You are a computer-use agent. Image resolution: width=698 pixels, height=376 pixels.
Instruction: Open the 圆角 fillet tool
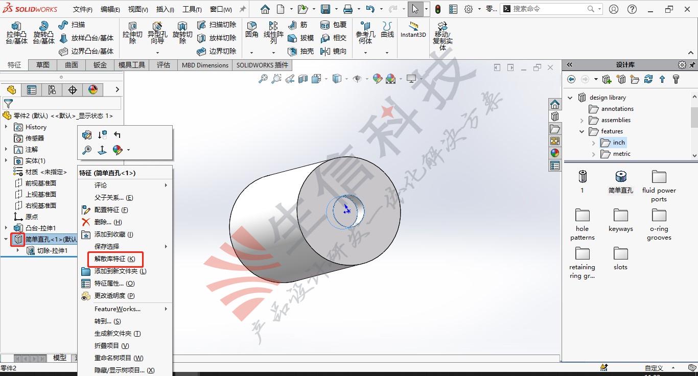(x=251, y=30)
